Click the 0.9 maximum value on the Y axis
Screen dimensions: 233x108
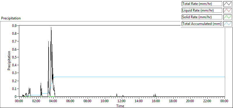click(15, 25)
